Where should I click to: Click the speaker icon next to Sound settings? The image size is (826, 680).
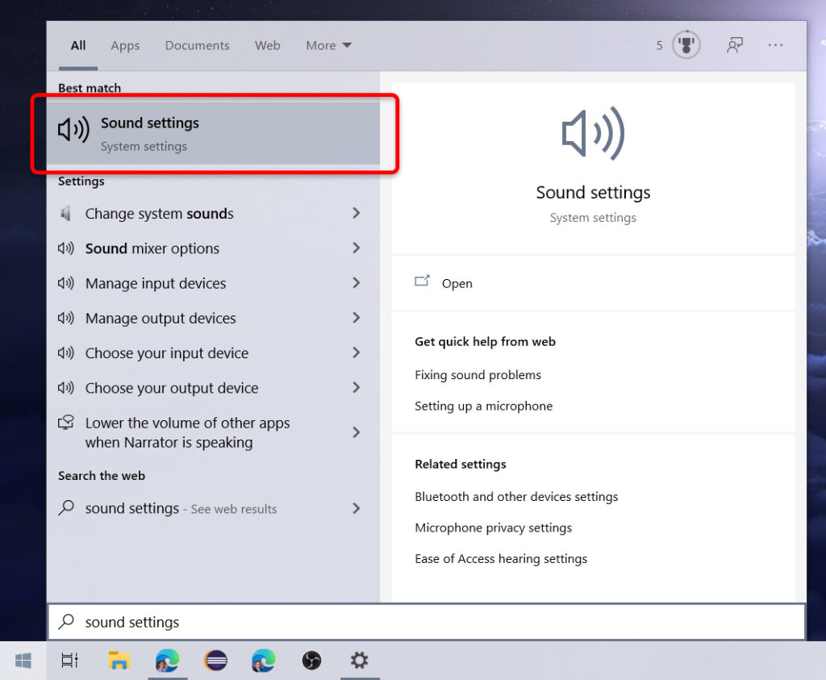[x=73, y=129]
